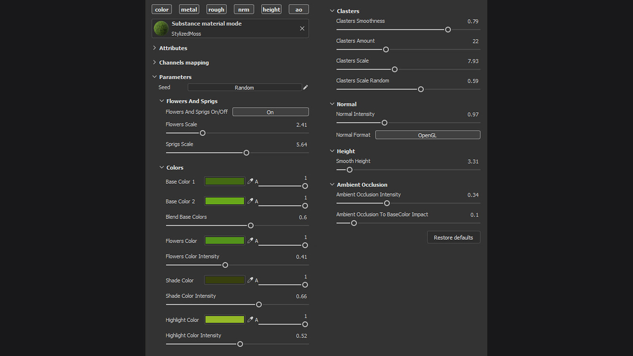Viewport: 633px width, 356px height.
Task: Click the pencil icon next to Seed
Action: [x=306, y=87]
